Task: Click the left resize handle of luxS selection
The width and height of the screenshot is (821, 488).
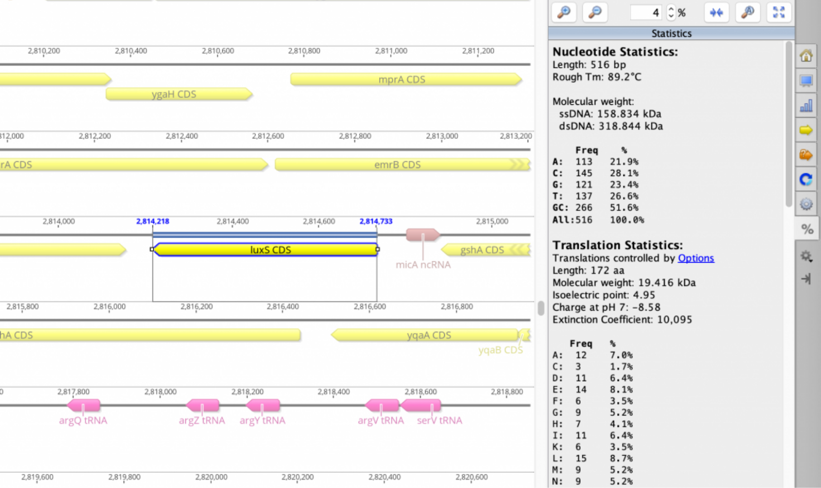Action: pyautogui.click(x=152, y=249)
